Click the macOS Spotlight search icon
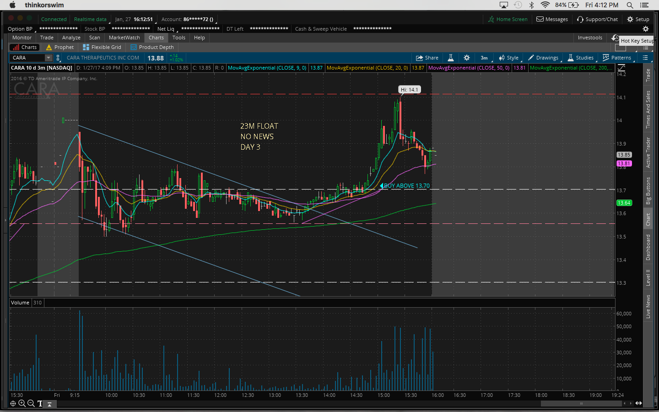 click(630, 5)
